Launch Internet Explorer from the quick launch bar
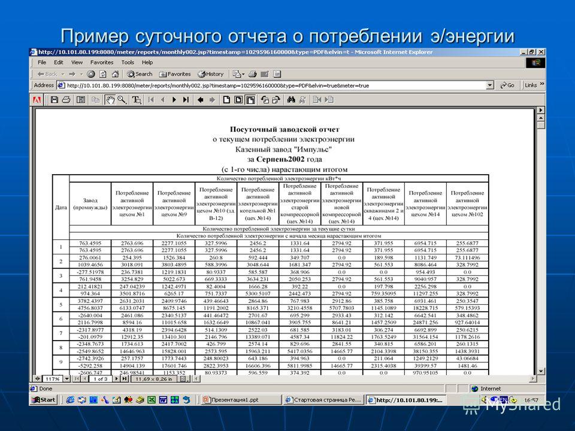Image resolution: width=575 pixels, height=431 pixels. [70, 400]
